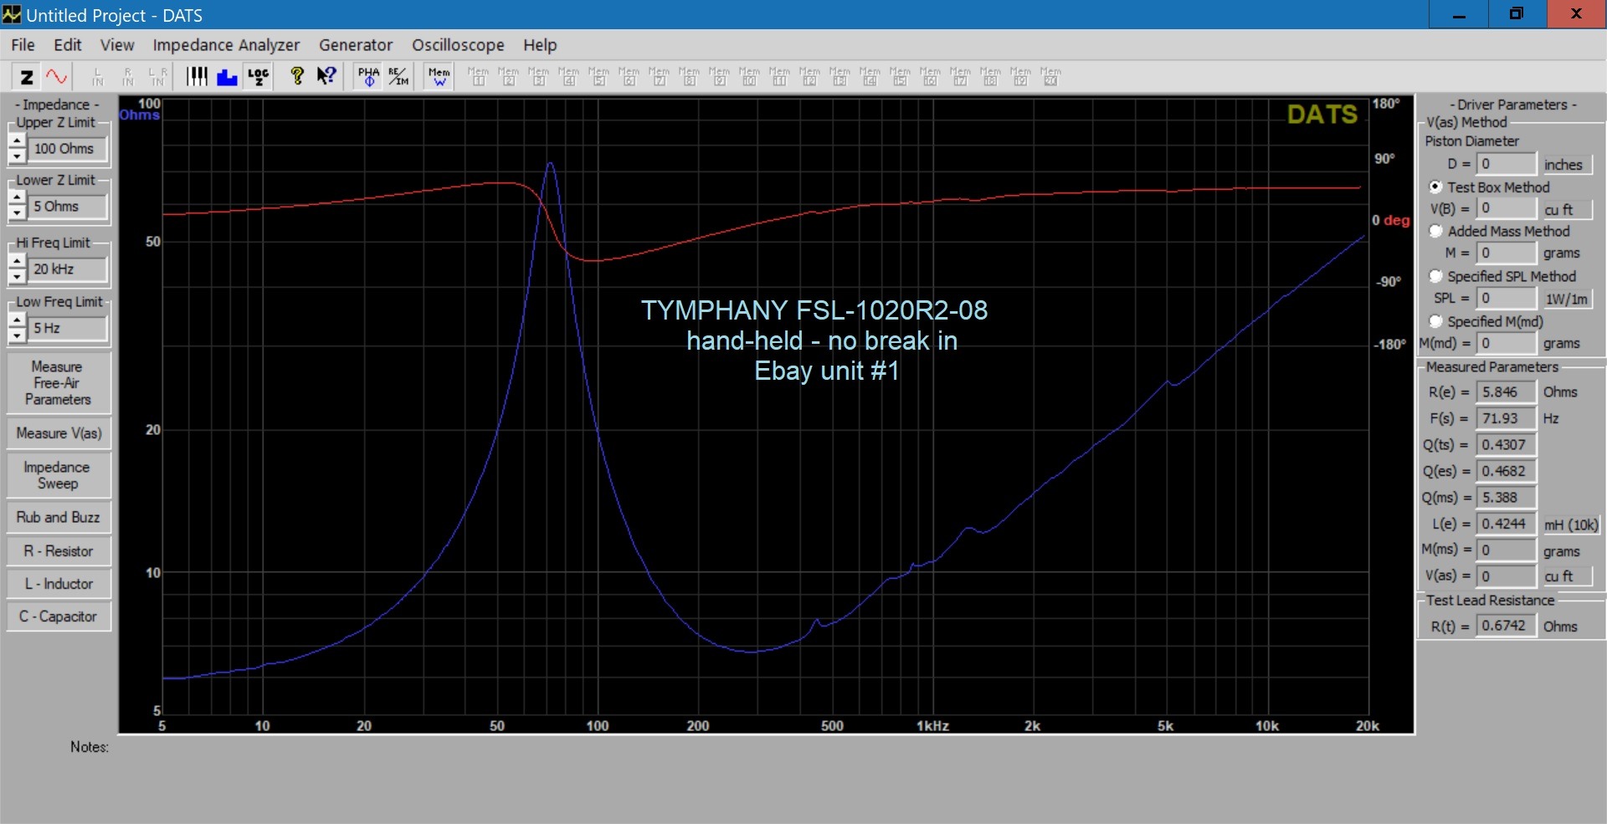Lower the Hi Freq Limit with down arrow
The image size is (1607, 824).
point(17,277)
